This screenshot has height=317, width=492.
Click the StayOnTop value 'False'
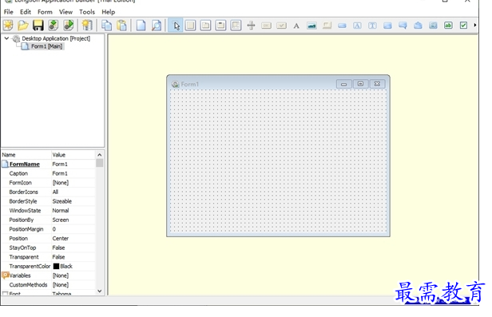click(58, 248)
